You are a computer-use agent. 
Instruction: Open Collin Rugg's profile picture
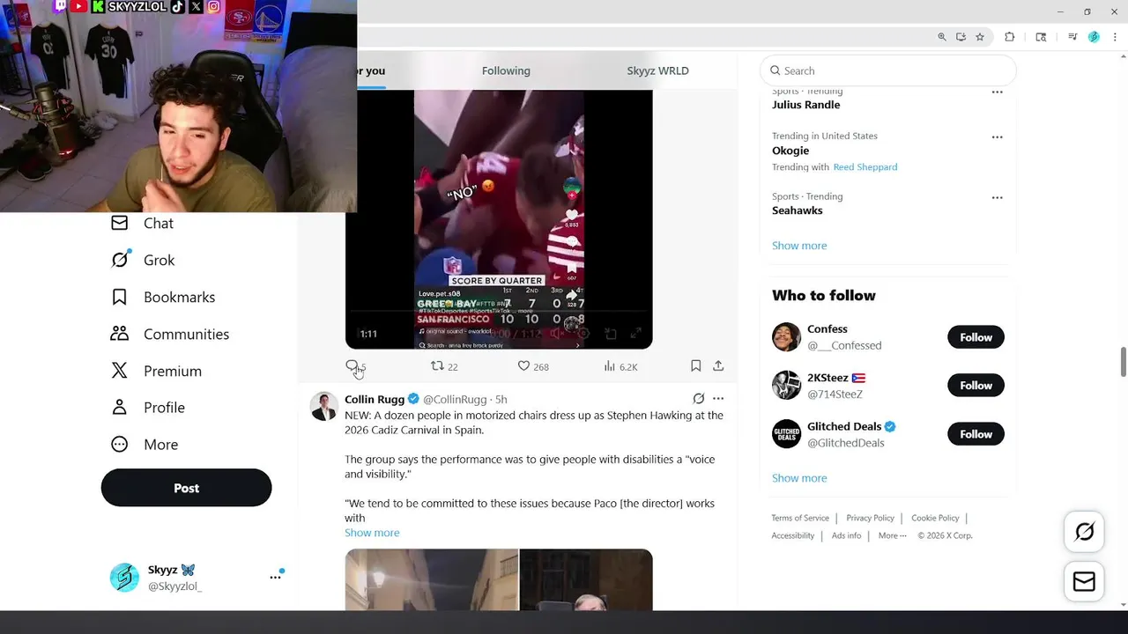(324, 407)
